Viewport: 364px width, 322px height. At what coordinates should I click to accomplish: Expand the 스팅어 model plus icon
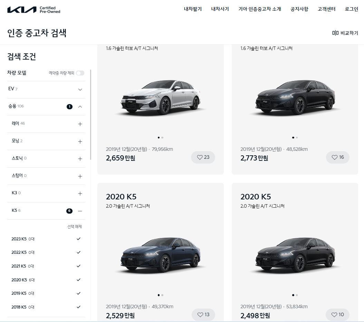click(x=80, y=176)
